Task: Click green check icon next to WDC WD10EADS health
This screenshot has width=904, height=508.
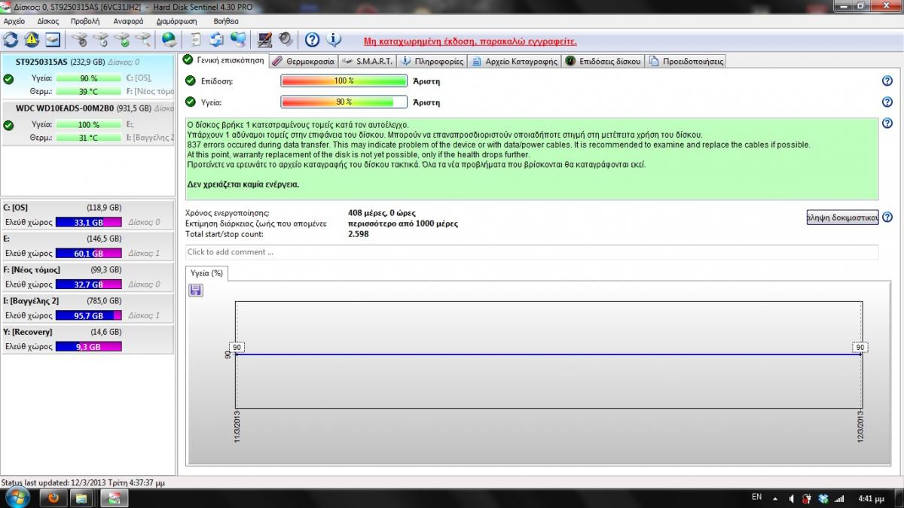Action: tap(8, 124)
